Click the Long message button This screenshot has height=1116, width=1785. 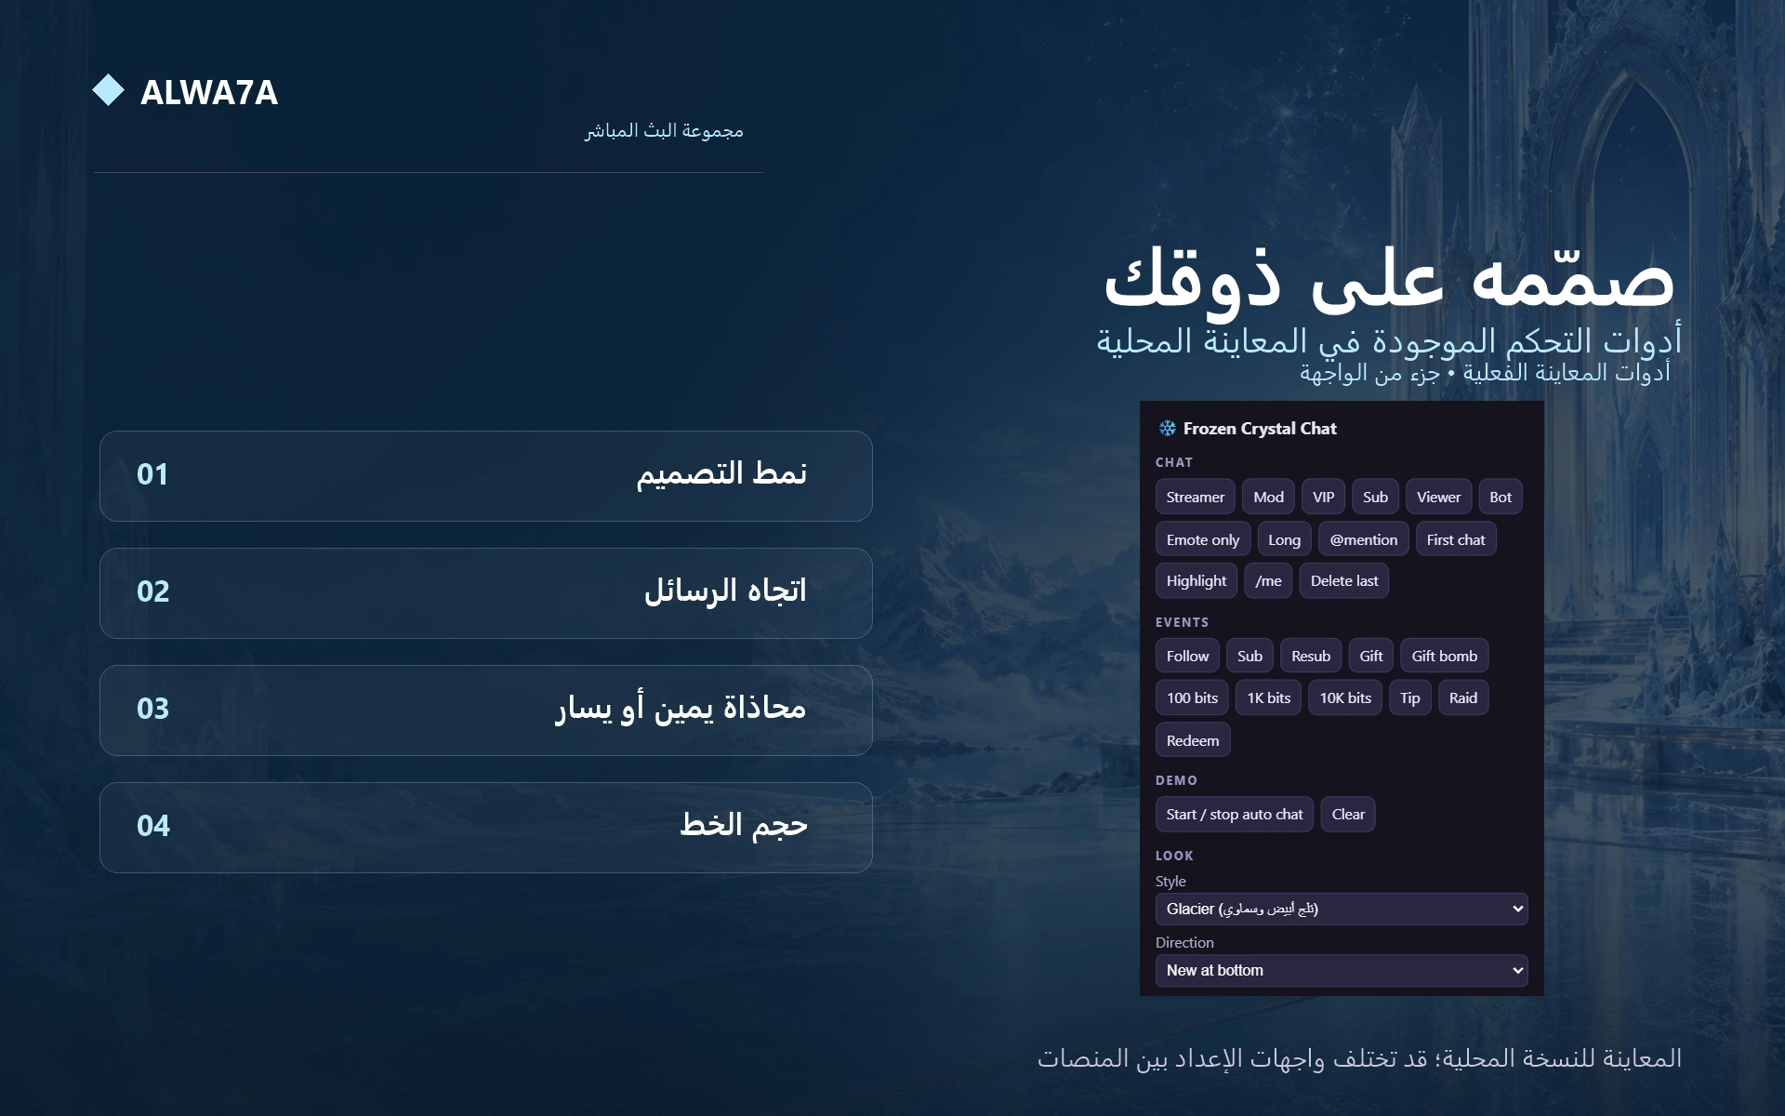tap(1284, 539)
